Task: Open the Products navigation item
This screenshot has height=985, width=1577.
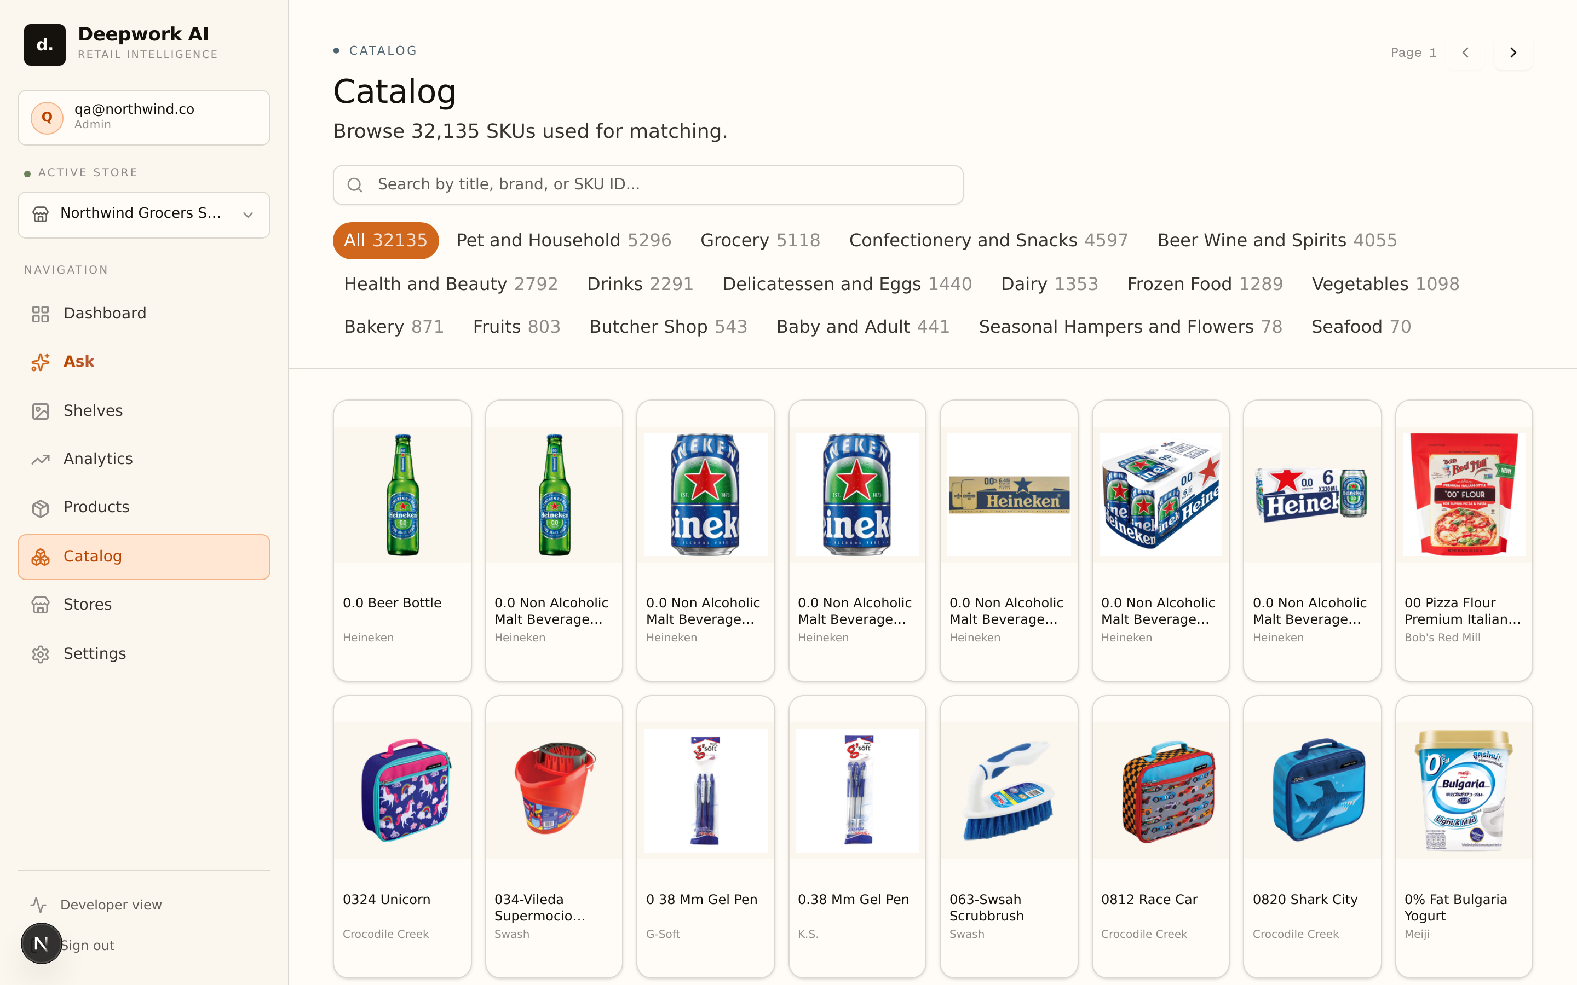Action: pyautogui.click(x=144, y=507)
